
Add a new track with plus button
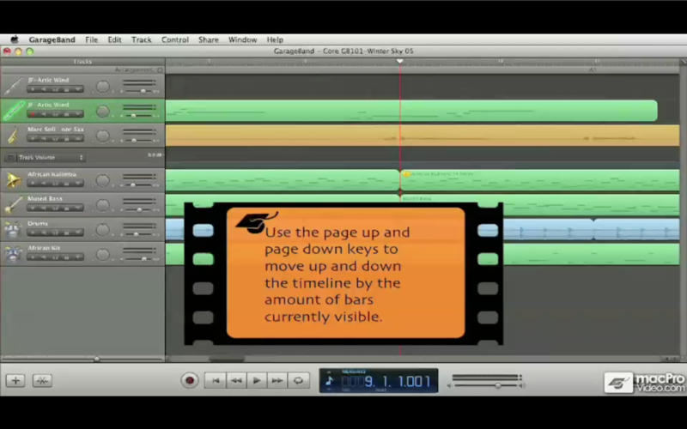click(15, 380)
